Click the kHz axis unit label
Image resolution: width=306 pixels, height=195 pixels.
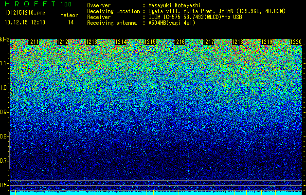4,39
